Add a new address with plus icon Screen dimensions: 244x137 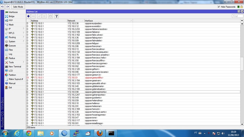[28, 16]
